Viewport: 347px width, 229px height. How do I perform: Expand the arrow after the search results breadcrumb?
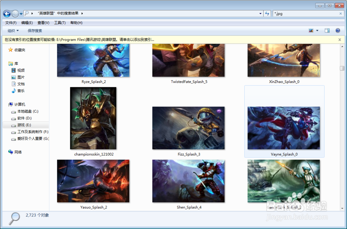tap(82, 14)
